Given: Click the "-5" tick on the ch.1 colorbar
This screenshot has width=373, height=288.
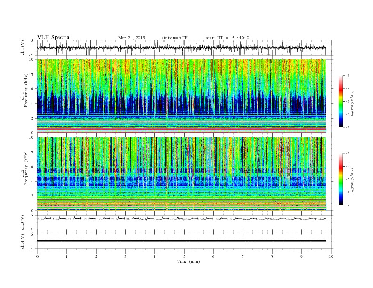Looking at the screenshot, I should (348, 102).
